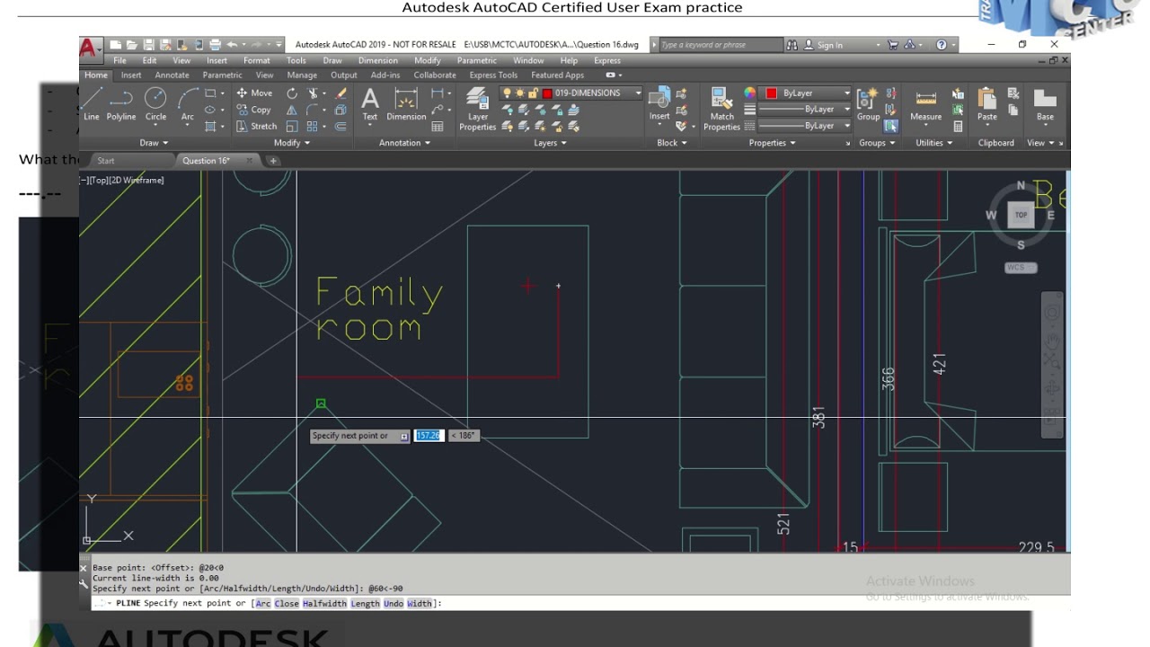
Task: Click the Group tool
Action: [868, 104]
